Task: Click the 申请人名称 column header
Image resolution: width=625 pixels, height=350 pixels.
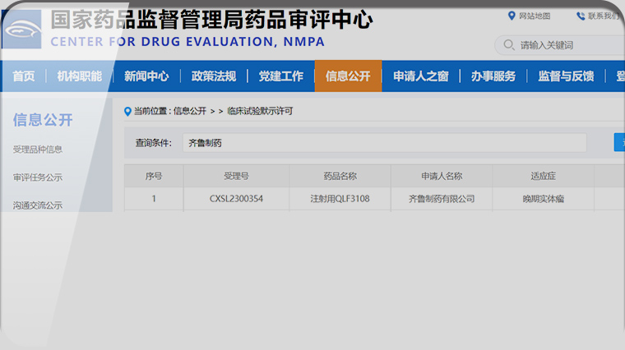Action: (x=442, y=176)
